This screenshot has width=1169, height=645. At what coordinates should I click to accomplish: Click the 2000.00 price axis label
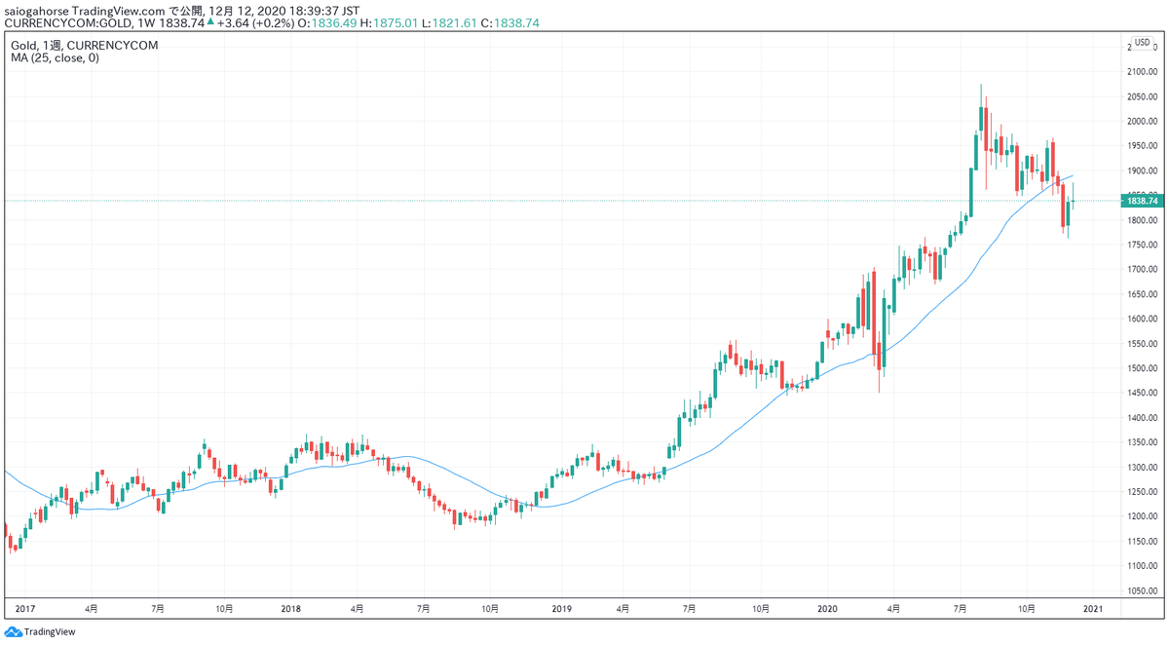pyautogui.click(x=1141, y=122)
